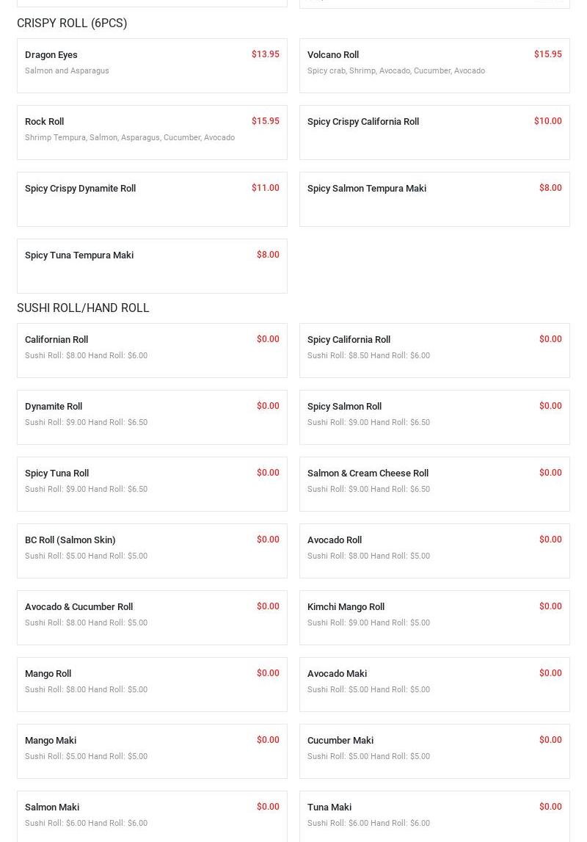Click the $13.95 price on Dragon Eyes
Screen dimensions: 587x842
pos(265,54)
